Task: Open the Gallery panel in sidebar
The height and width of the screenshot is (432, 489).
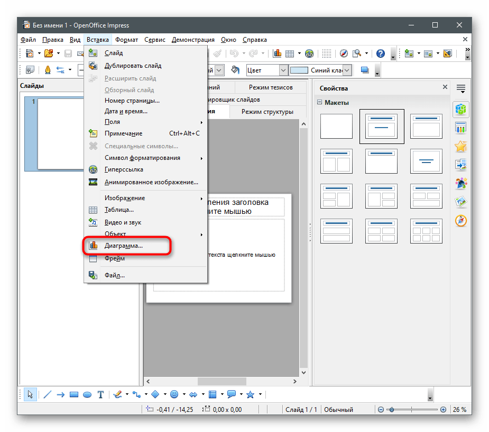Action: (x=460, y=202)
